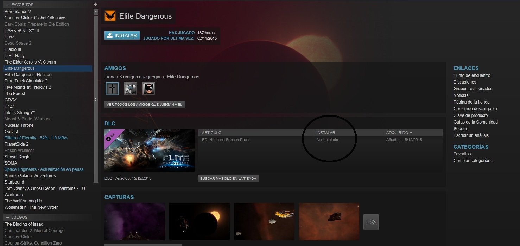Select Nuclear Throne
The width and height of the screenshot is (520, 246).
click(19, 125)
